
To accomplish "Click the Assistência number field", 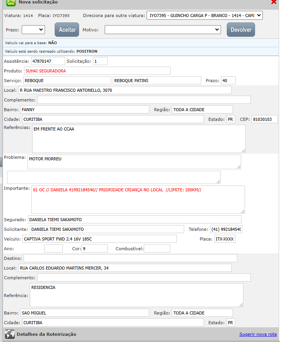I will [x=48, y=61].
